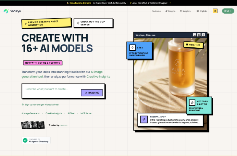Click the GEN: 1.2S yellow label

point(193,45)
